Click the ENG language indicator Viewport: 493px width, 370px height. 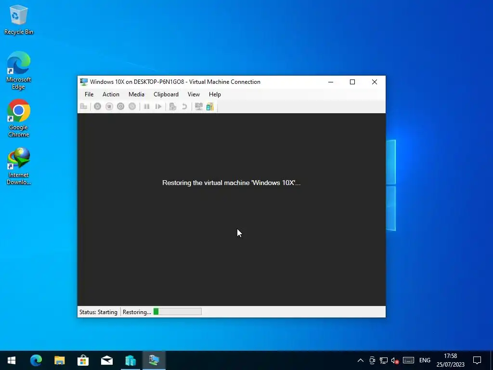tap(425, 360)
